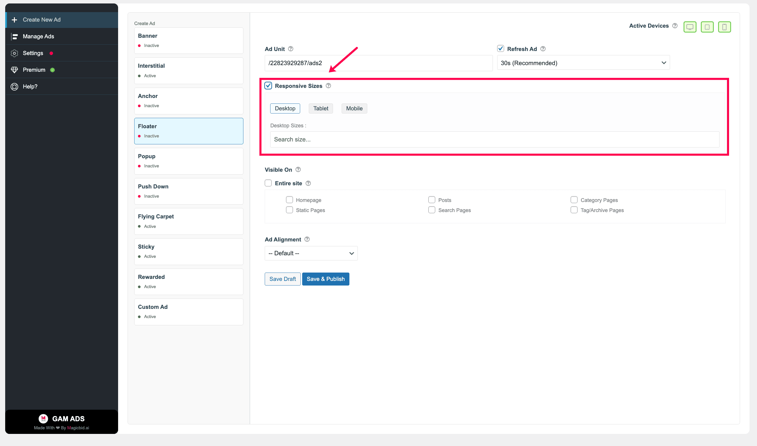Select the Banner ad type card

(189, 41)
